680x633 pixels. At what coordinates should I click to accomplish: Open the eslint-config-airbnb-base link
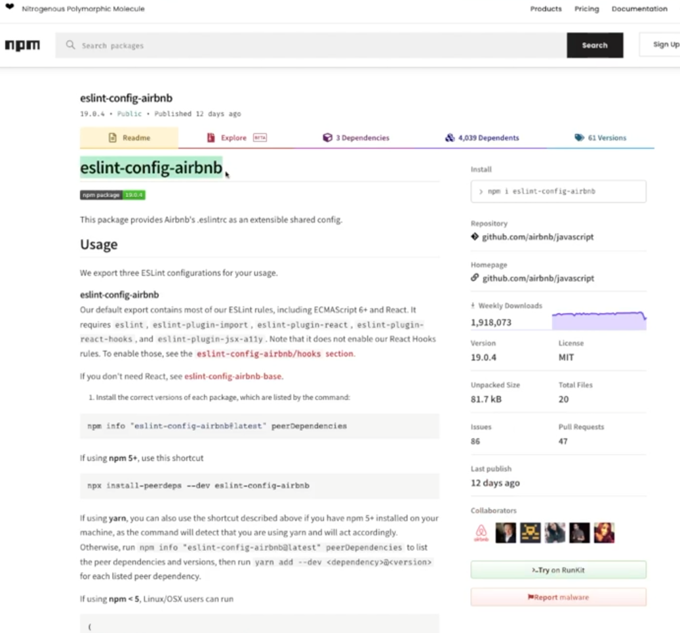coord(233,376)
